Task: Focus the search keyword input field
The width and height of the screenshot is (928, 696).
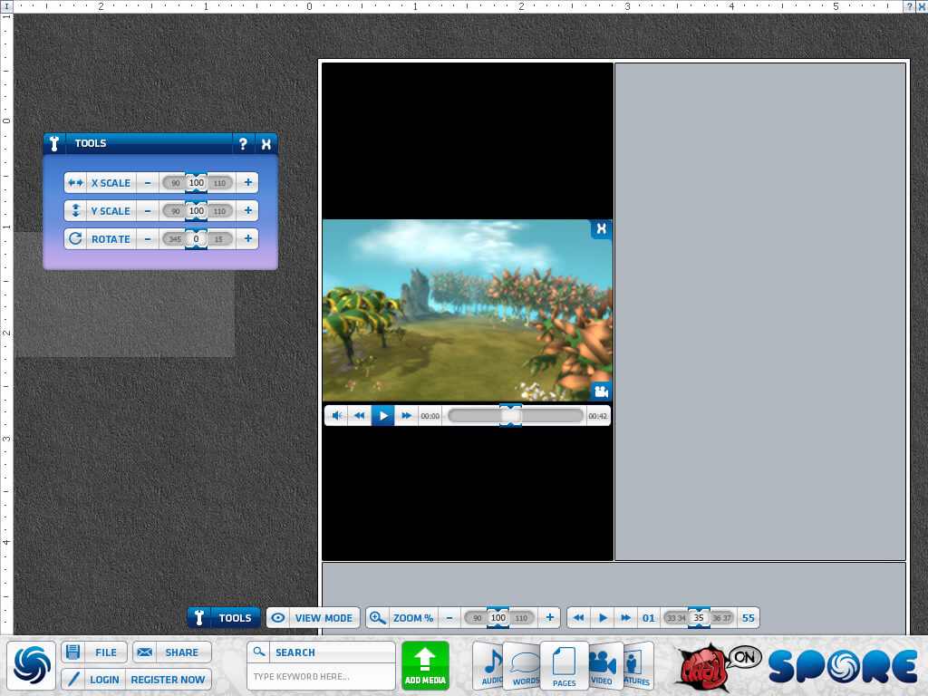Action: pos(321,676)
